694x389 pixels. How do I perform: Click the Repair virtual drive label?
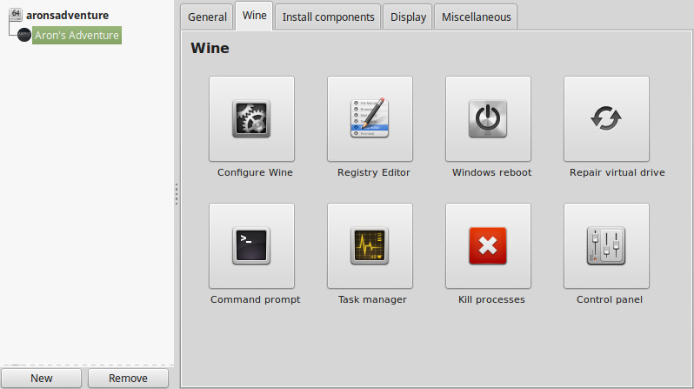coord(617,172)
